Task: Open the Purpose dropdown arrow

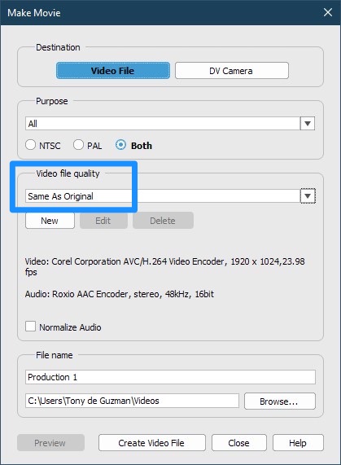Action: [x=308, y=123]
